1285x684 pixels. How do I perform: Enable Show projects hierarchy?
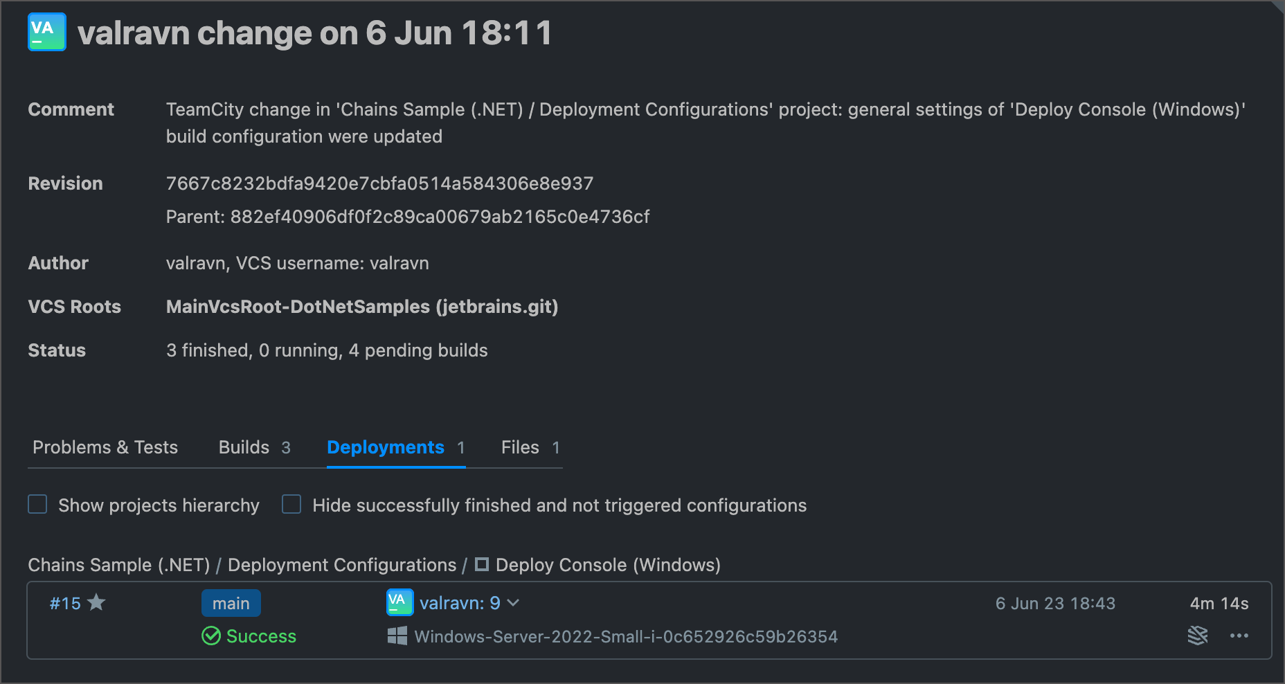pyautogui.click(x=37, y=505)
